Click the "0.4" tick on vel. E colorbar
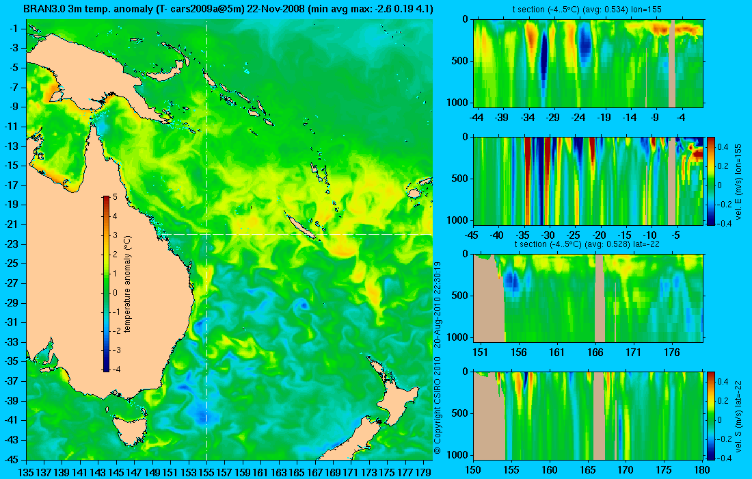The image size is (752, 479). 723,147
